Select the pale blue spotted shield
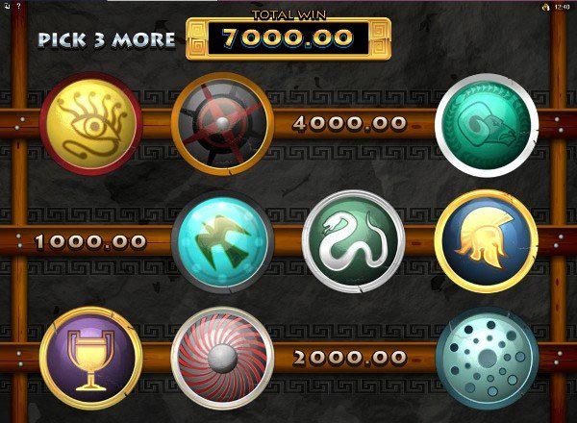Viewport: 577px width, 423px height. 488,359
